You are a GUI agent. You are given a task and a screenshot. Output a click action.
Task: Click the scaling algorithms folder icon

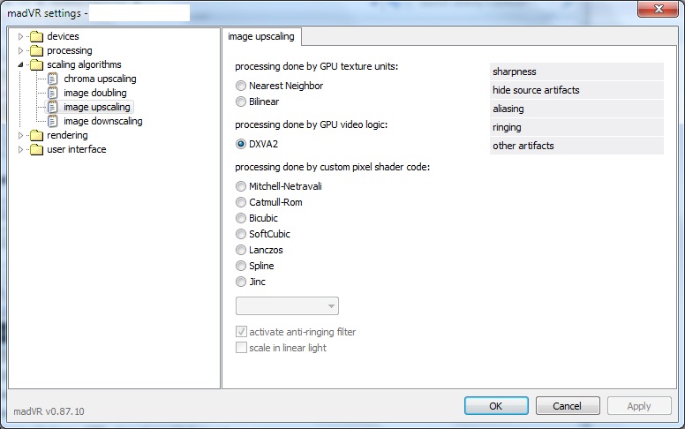36,65
